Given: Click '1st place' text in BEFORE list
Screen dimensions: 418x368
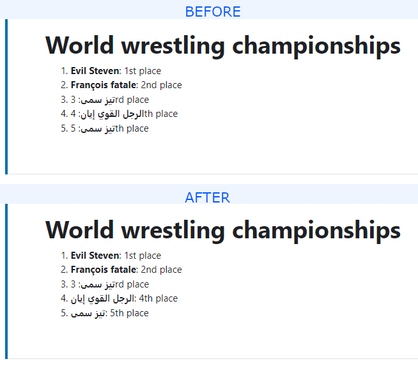Looking at the screenshot, I should (143, 71).
